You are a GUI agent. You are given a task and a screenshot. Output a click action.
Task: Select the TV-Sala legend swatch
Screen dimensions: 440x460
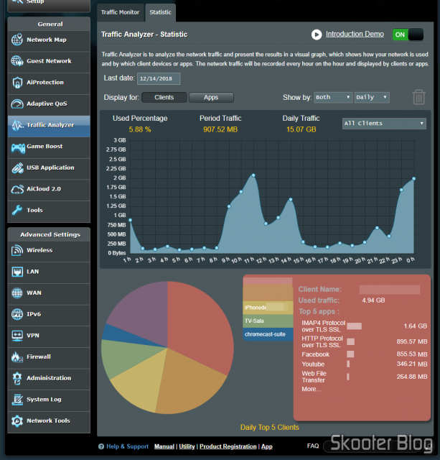pyautogui.click(x=268, y=321)
